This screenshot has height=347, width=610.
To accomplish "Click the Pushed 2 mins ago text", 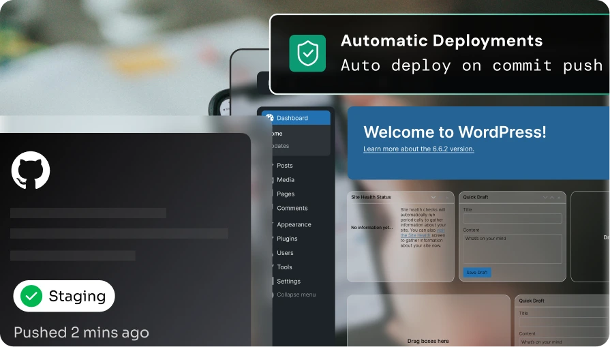I will tap(81, 333).
